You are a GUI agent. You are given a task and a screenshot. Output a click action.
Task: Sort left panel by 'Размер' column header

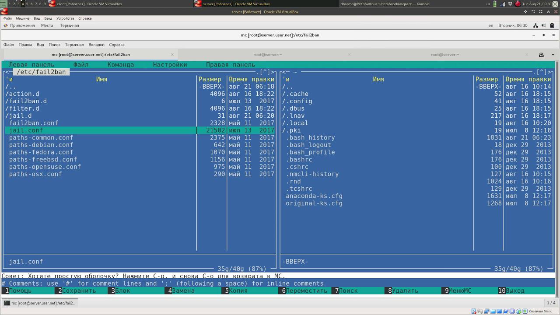coord(210,79)
